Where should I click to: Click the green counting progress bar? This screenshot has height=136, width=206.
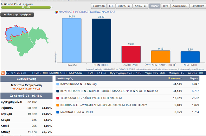[19, 6]
